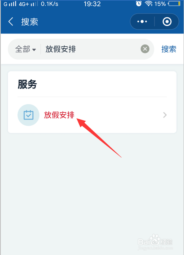The image size is (184, 255).
Task: Tap the 4G+ network indicator
Action: pyautogui.click(x=24, y=4)
